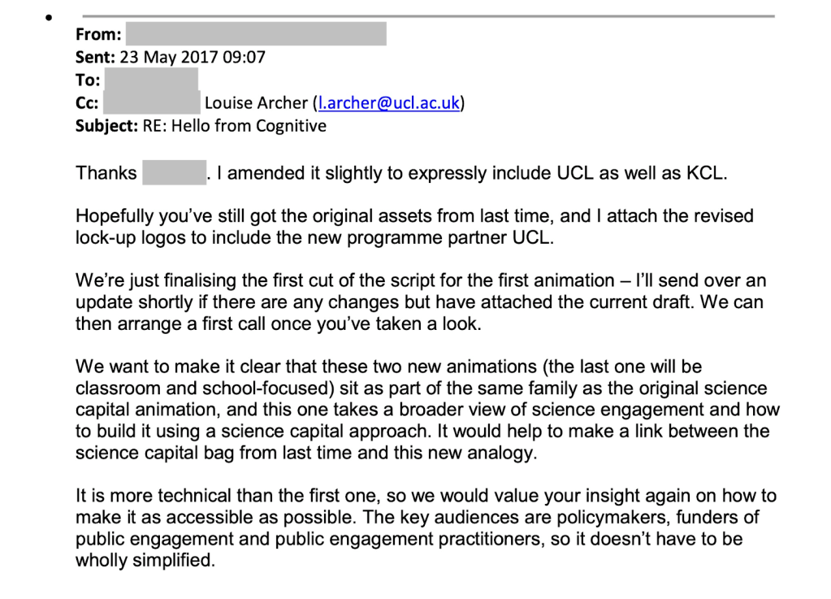Click the paragraph starting It is more technical

coord(426,528)
